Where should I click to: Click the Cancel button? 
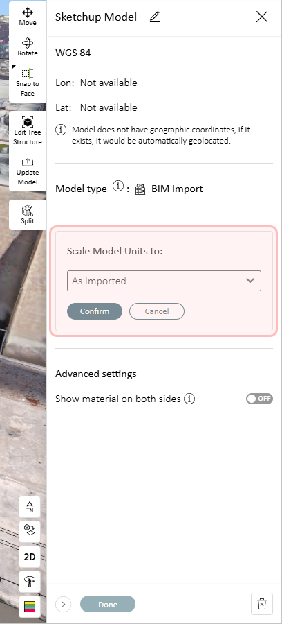click(x=157, y=311)
